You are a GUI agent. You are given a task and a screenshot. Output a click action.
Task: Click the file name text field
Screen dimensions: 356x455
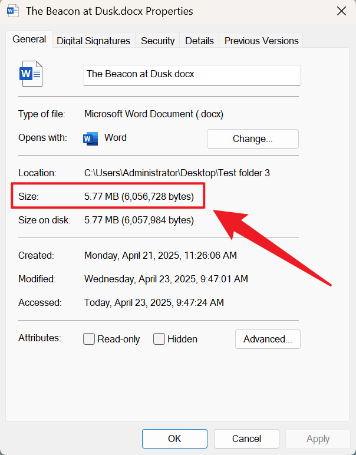click(191, 75)
